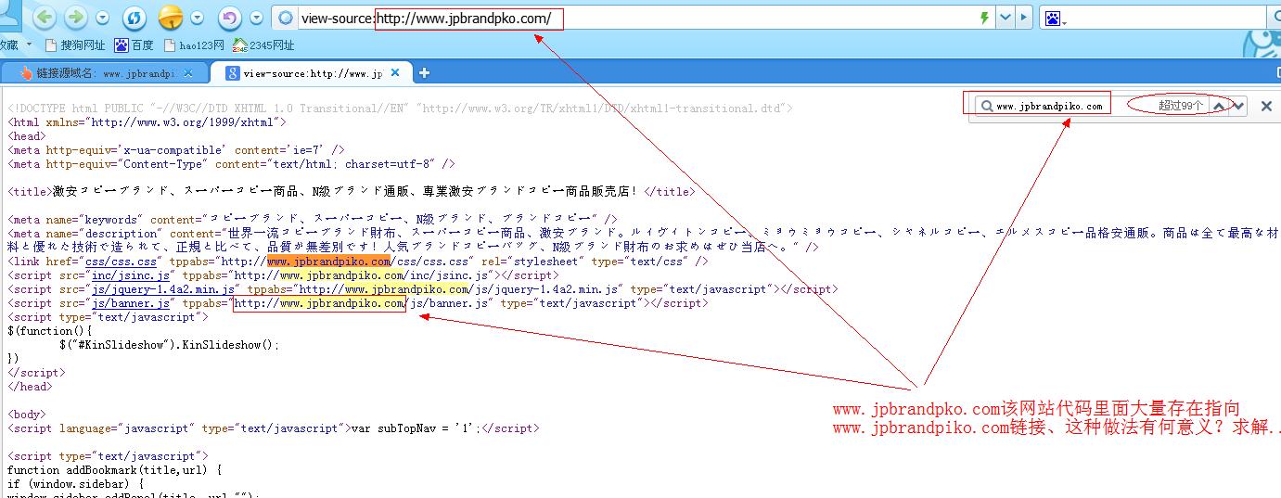
Task: Open the address bar URL history dropdown
Action: click(x=1006, y=18)
